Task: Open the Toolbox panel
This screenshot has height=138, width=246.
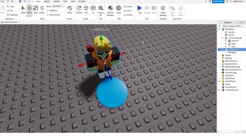Action: click(79, 10)
